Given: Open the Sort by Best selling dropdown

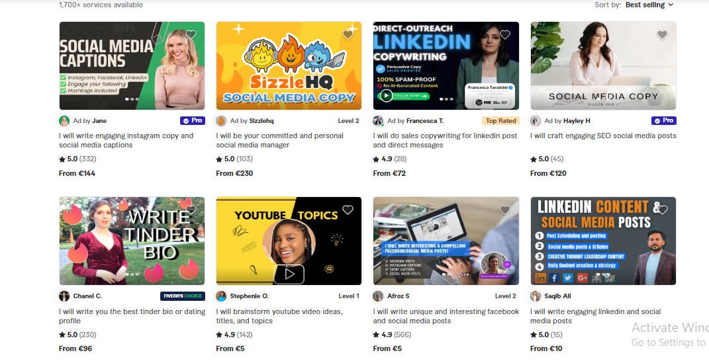Looking at the screenshot, I should pyautogui.click(x=649, y=5).
